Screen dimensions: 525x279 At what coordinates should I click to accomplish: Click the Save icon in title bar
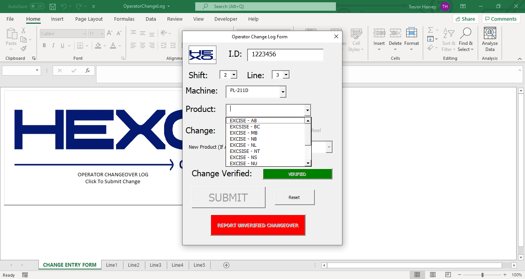click(x=53, y=7)
